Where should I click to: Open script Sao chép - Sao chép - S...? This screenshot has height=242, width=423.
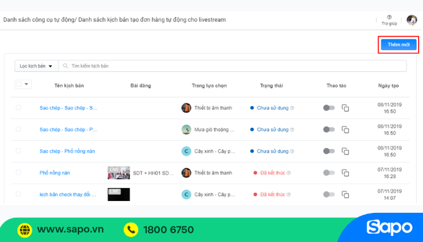click(68, 108)
